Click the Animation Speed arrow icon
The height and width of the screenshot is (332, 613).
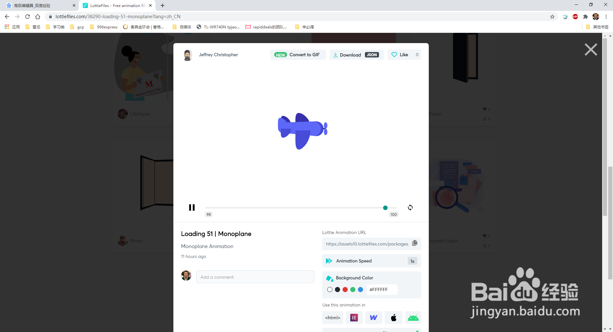[329, 261]
